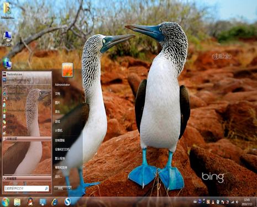Click the blue help icon in tray

coord(200,201)
